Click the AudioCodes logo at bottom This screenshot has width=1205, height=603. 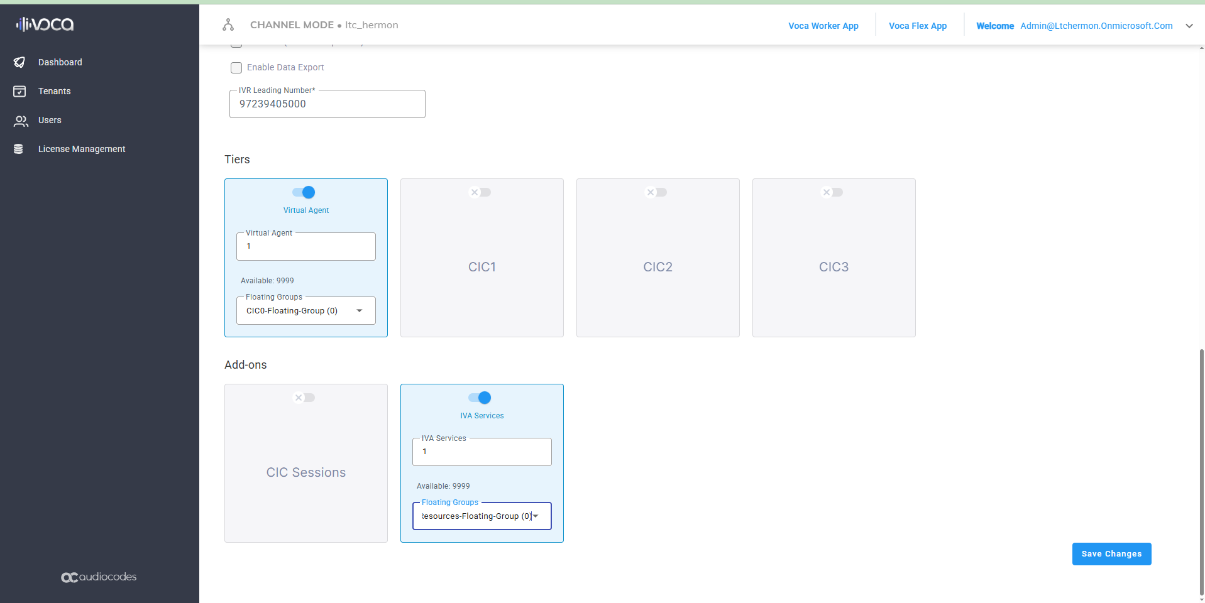tap(99, 577)
